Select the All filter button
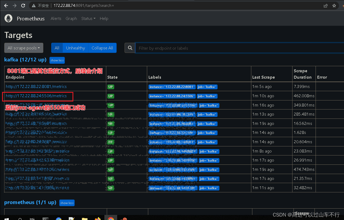 point(57,48)
